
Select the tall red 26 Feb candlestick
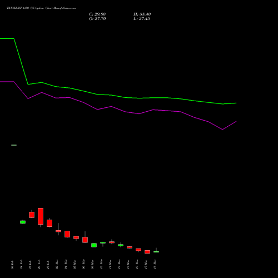point(41,216)
